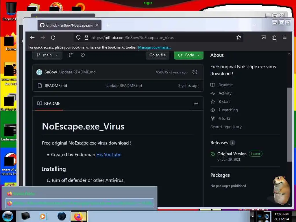Select the README tab
Viewport: 296px width, 222px height.
coord(49,103)
